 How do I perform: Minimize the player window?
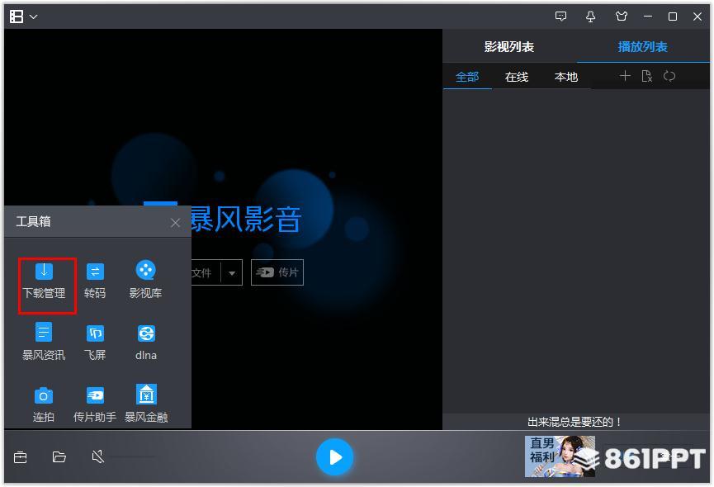pyautogui.click(x=648, y=17)
